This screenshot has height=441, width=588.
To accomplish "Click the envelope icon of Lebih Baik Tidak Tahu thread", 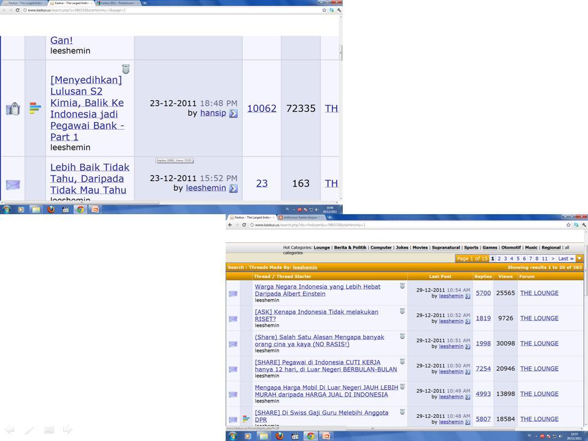I will click(13, 184).
